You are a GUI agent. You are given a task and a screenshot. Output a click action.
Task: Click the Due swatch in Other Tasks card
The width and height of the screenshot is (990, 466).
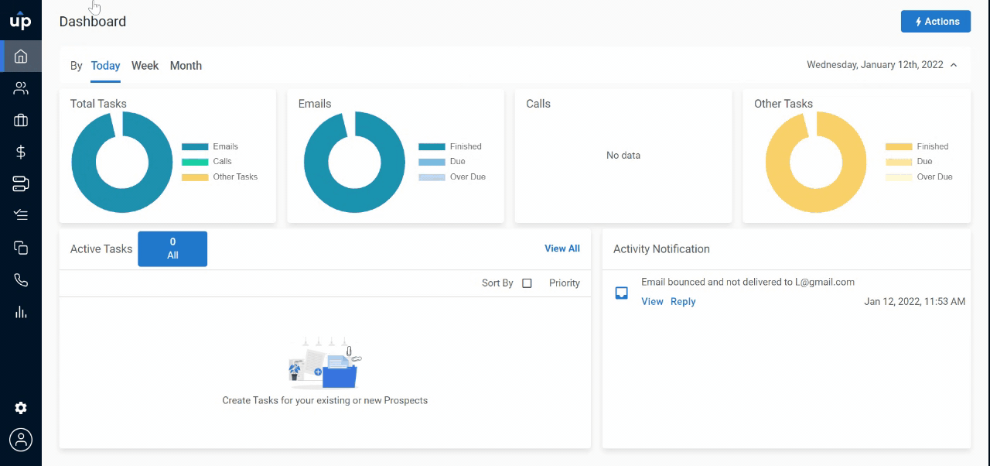899,162
